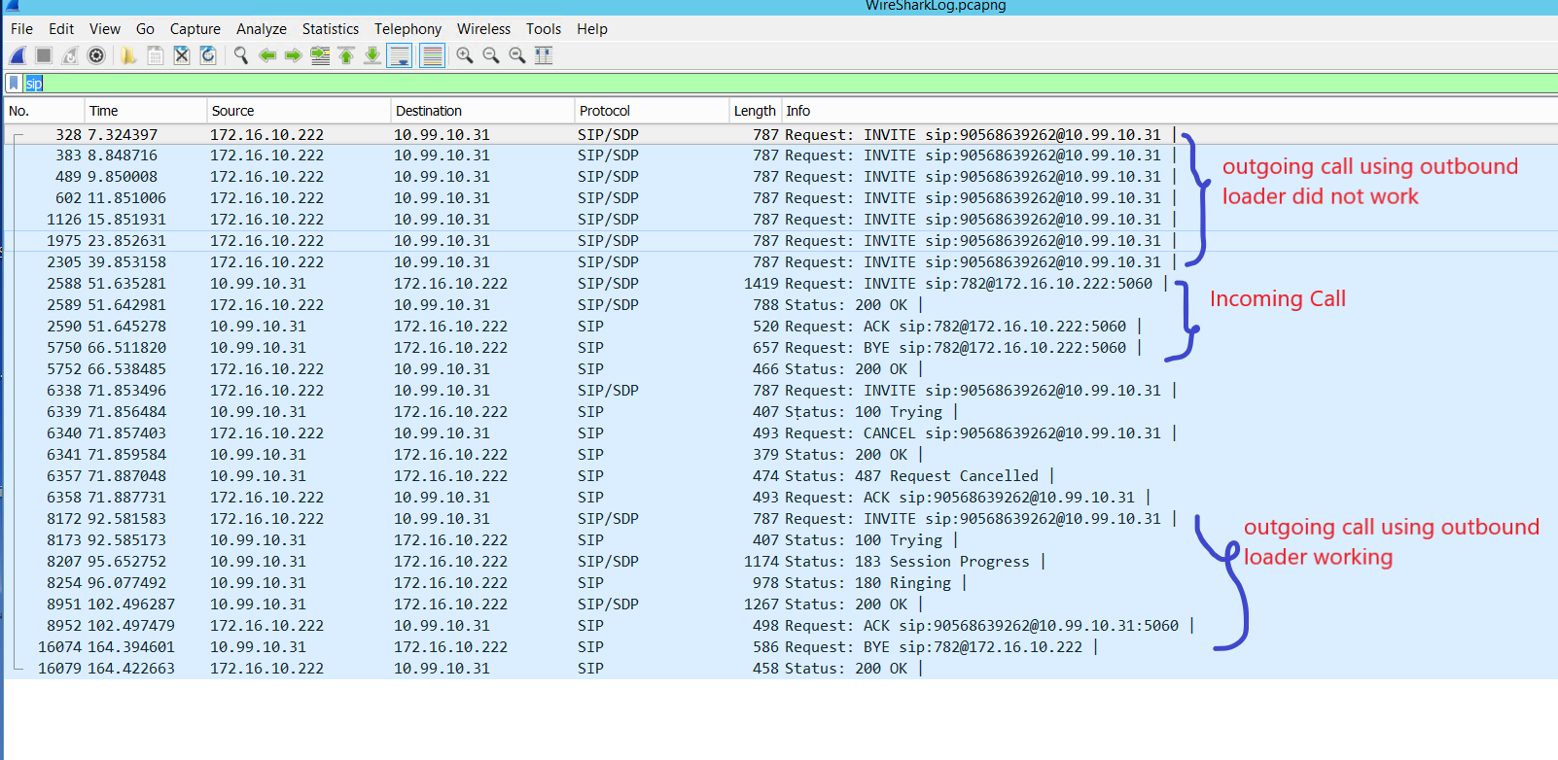Click the start capture shark fin icon
The image size is (1558, 760).
[x=18, y=55]
